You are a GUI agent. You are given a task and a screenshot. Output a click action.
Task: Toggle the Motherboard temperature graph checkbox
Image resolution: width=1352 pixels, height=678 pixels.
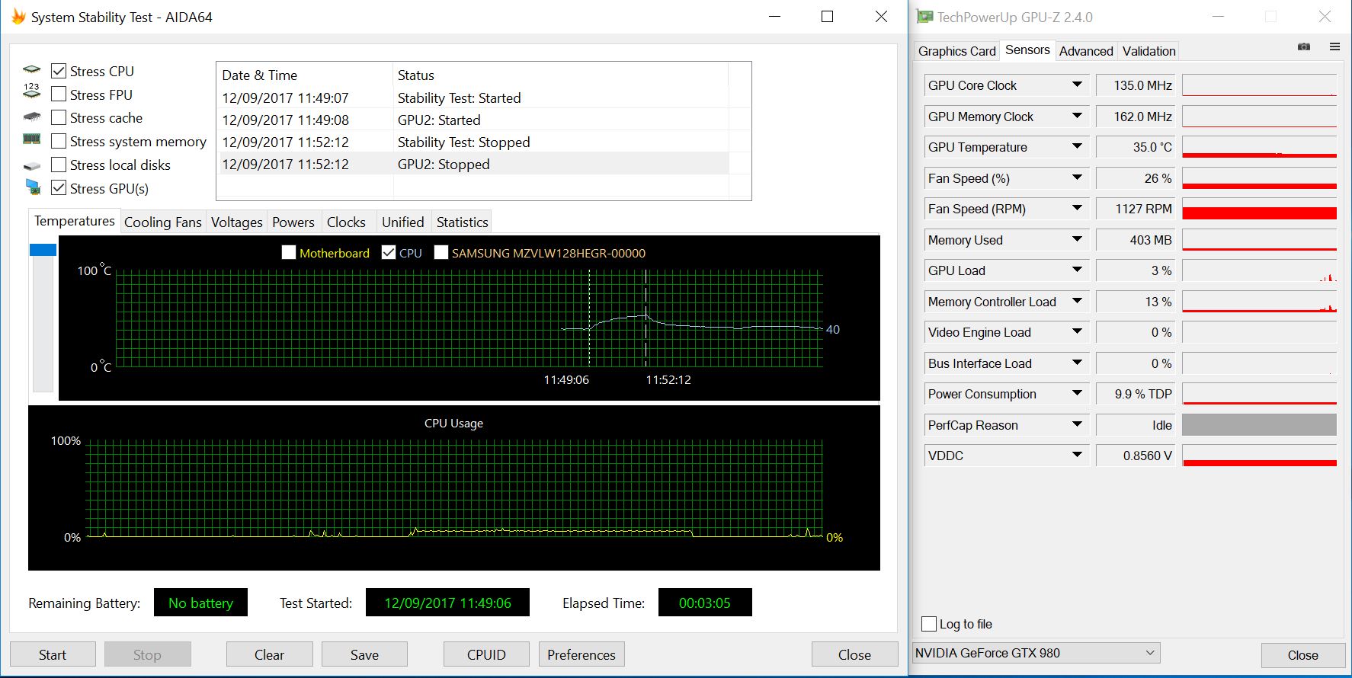(x=289, y=253)
